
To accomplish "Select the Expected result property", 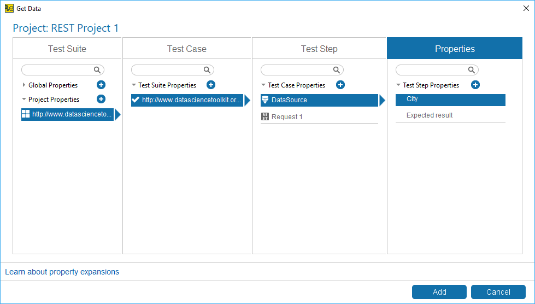I will 430,115.
